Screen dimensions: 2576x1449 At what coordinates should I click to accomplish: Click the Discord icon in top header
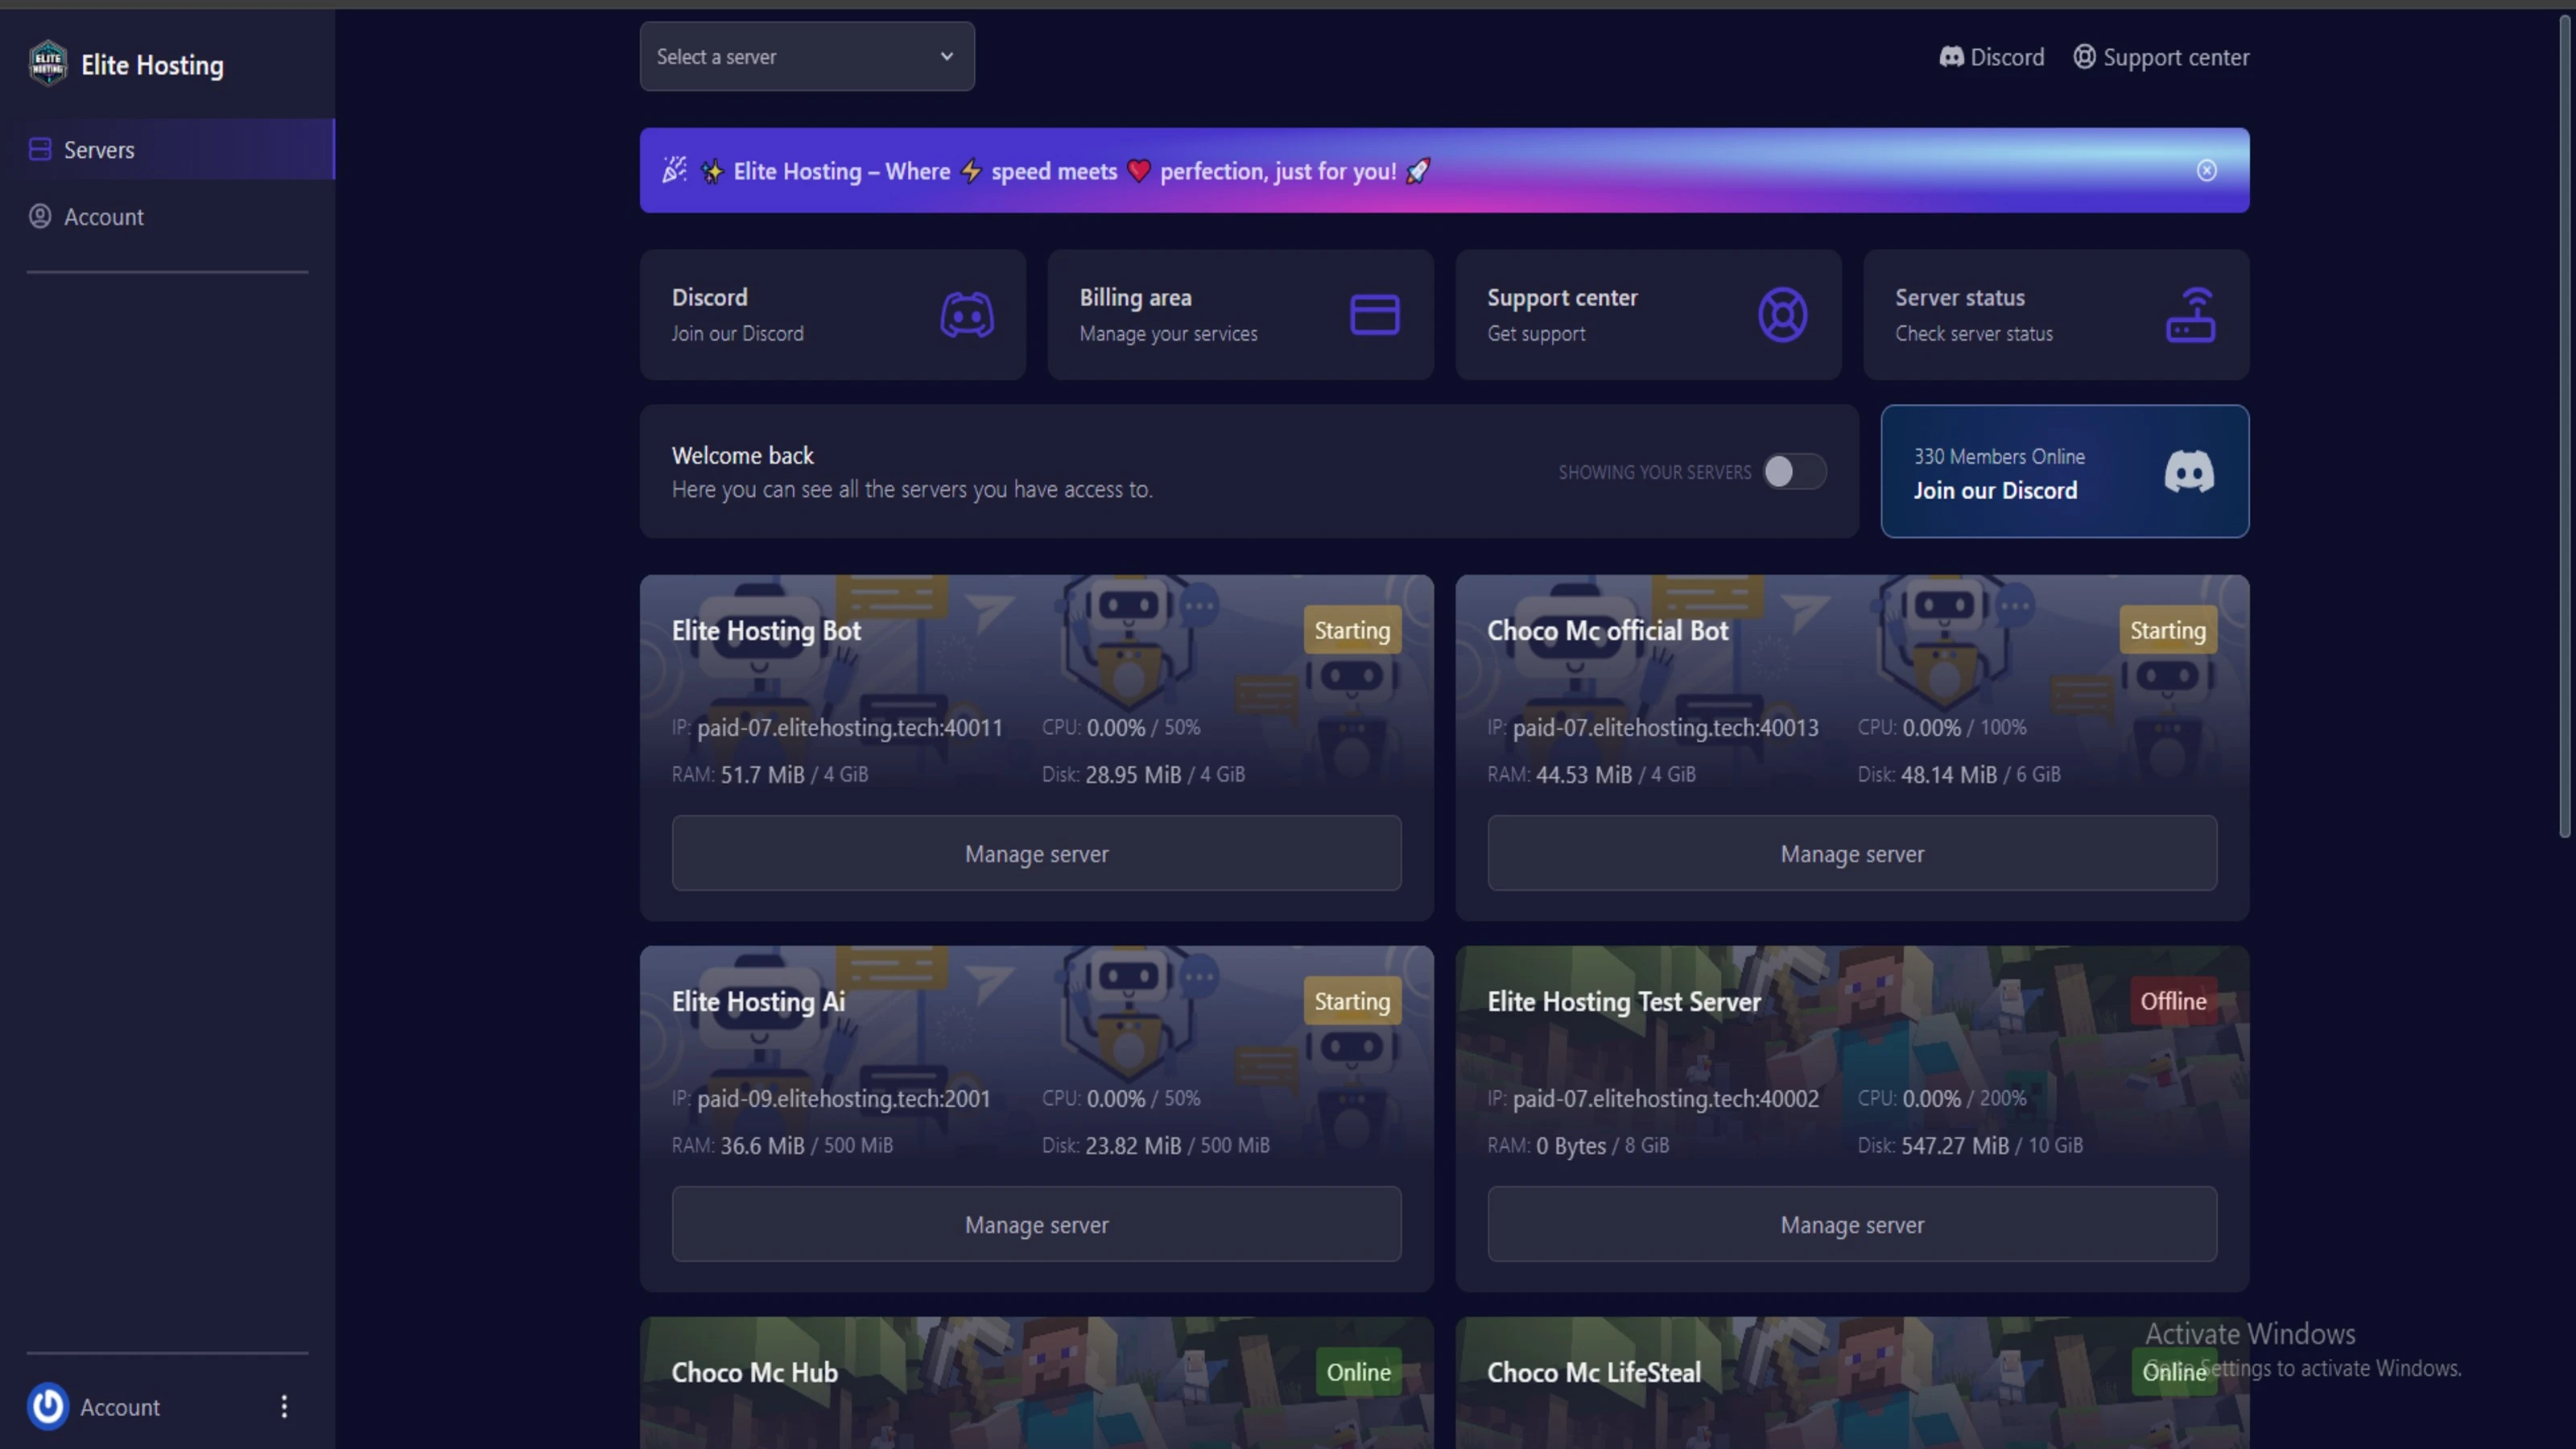pos(1951,57)
